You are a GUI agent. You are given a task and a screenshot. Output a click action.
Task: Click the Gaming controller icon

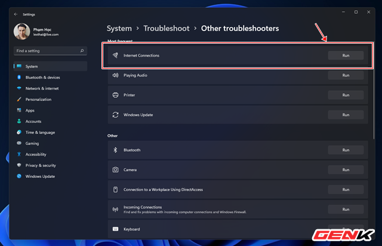(19, 143)
